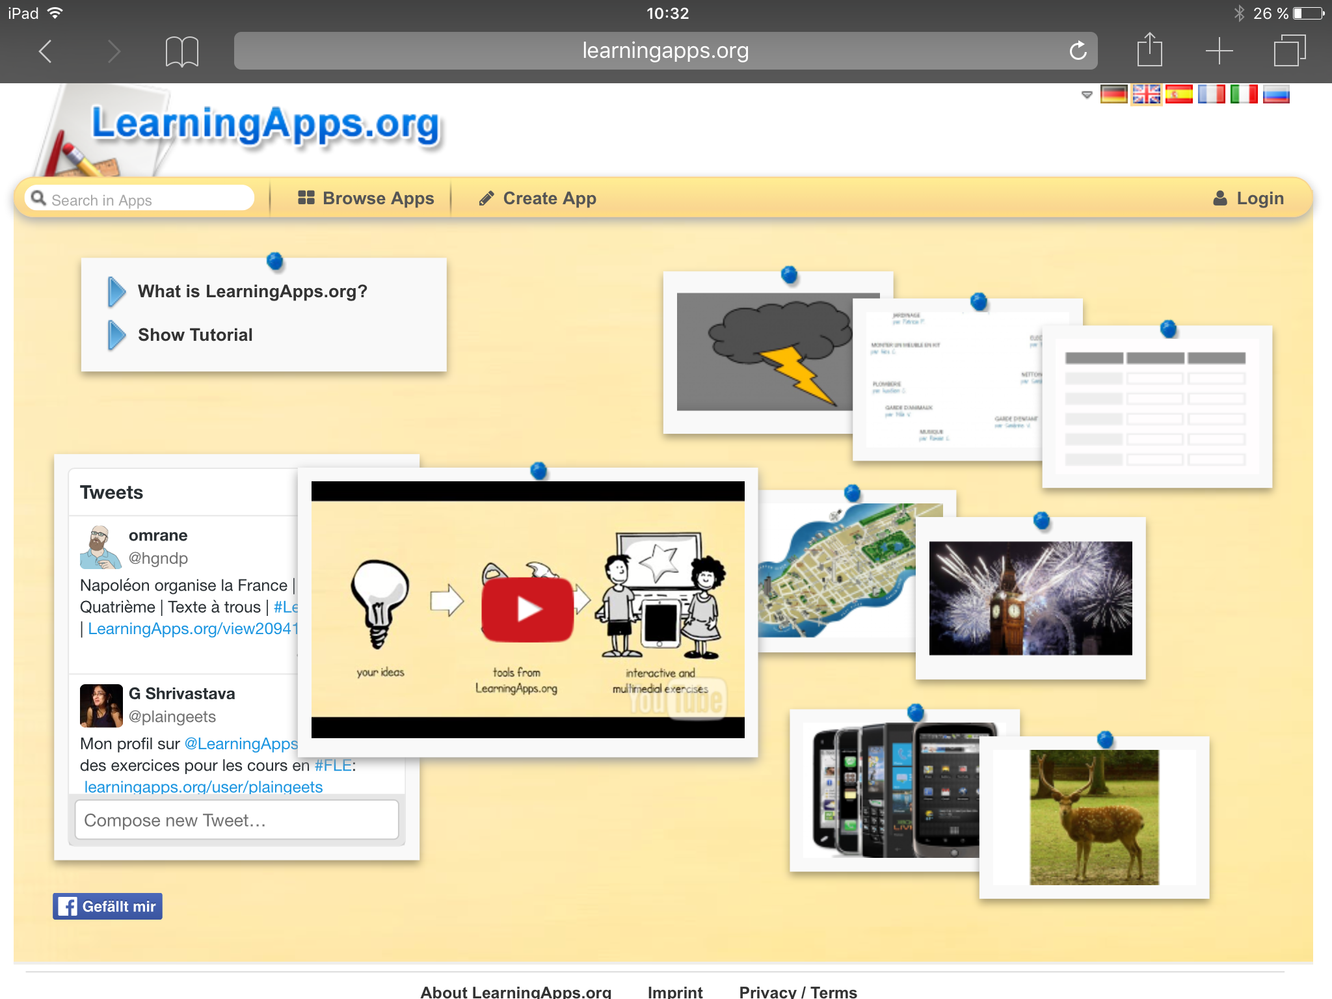Tap the Safari forward arrow

(x=114, y=51)
